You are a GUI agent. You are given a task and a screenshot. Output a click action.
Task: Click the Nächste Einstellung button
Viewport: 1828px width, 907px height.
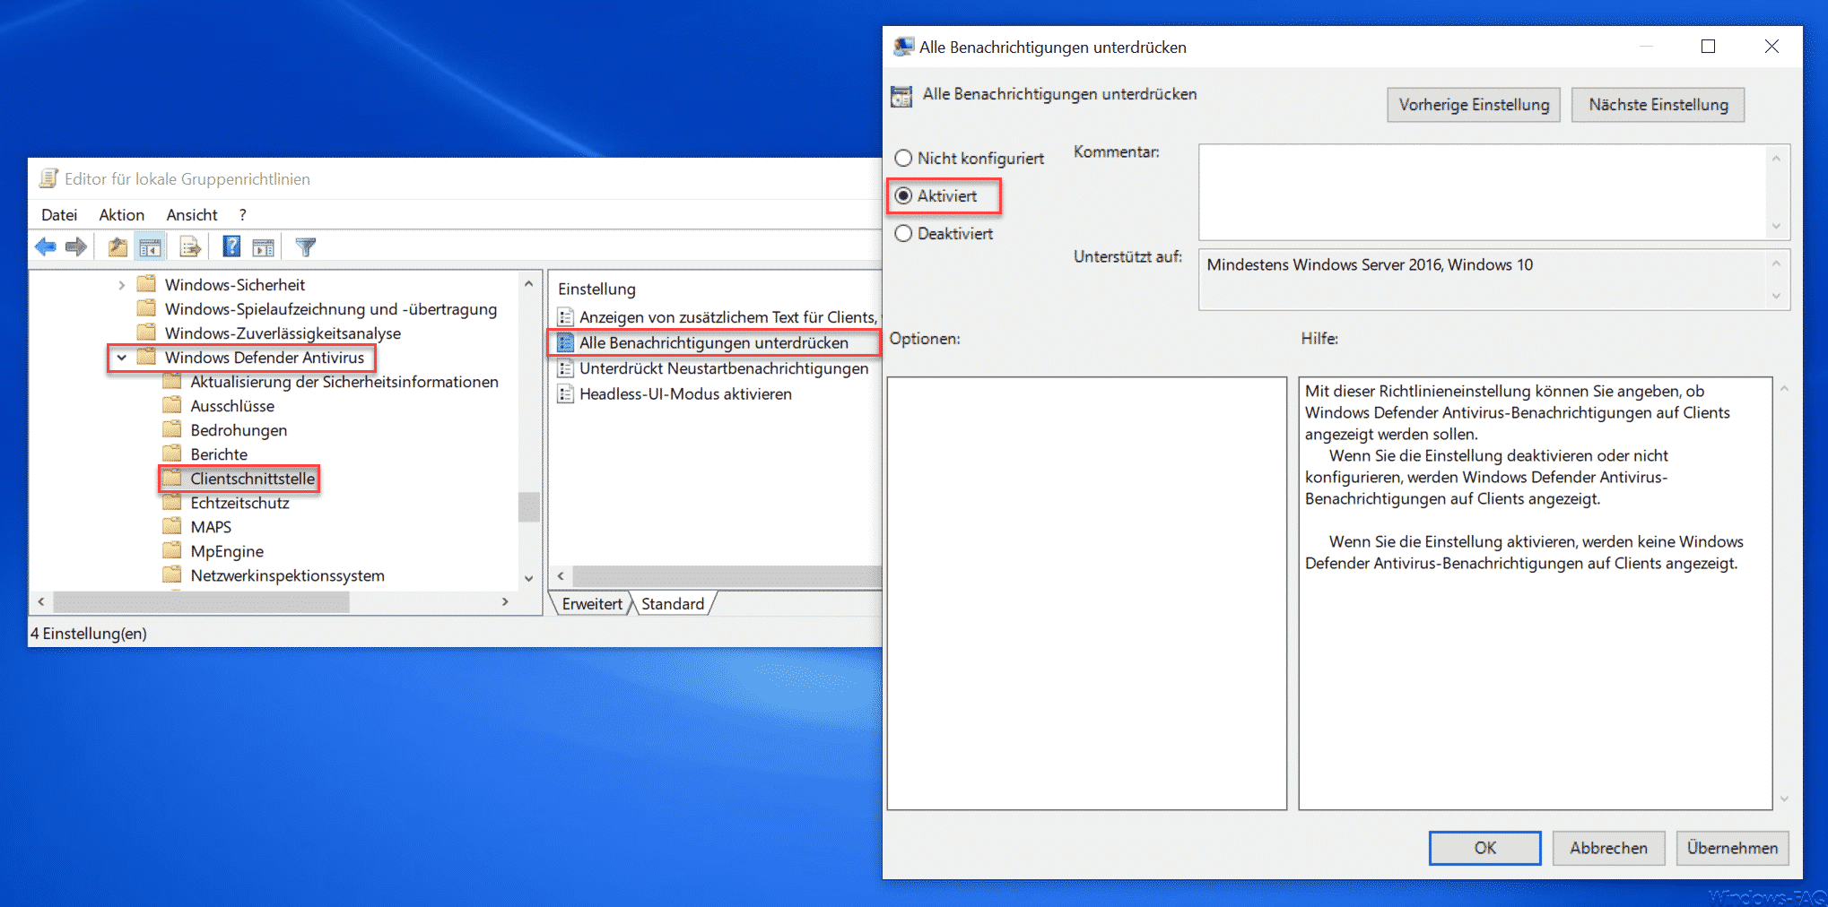click(1658, 104)
